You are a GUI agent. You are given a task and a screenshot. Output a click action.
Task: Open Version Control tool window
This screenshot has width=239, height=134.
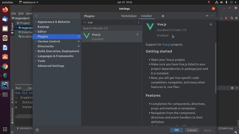(x=25, y=128)
